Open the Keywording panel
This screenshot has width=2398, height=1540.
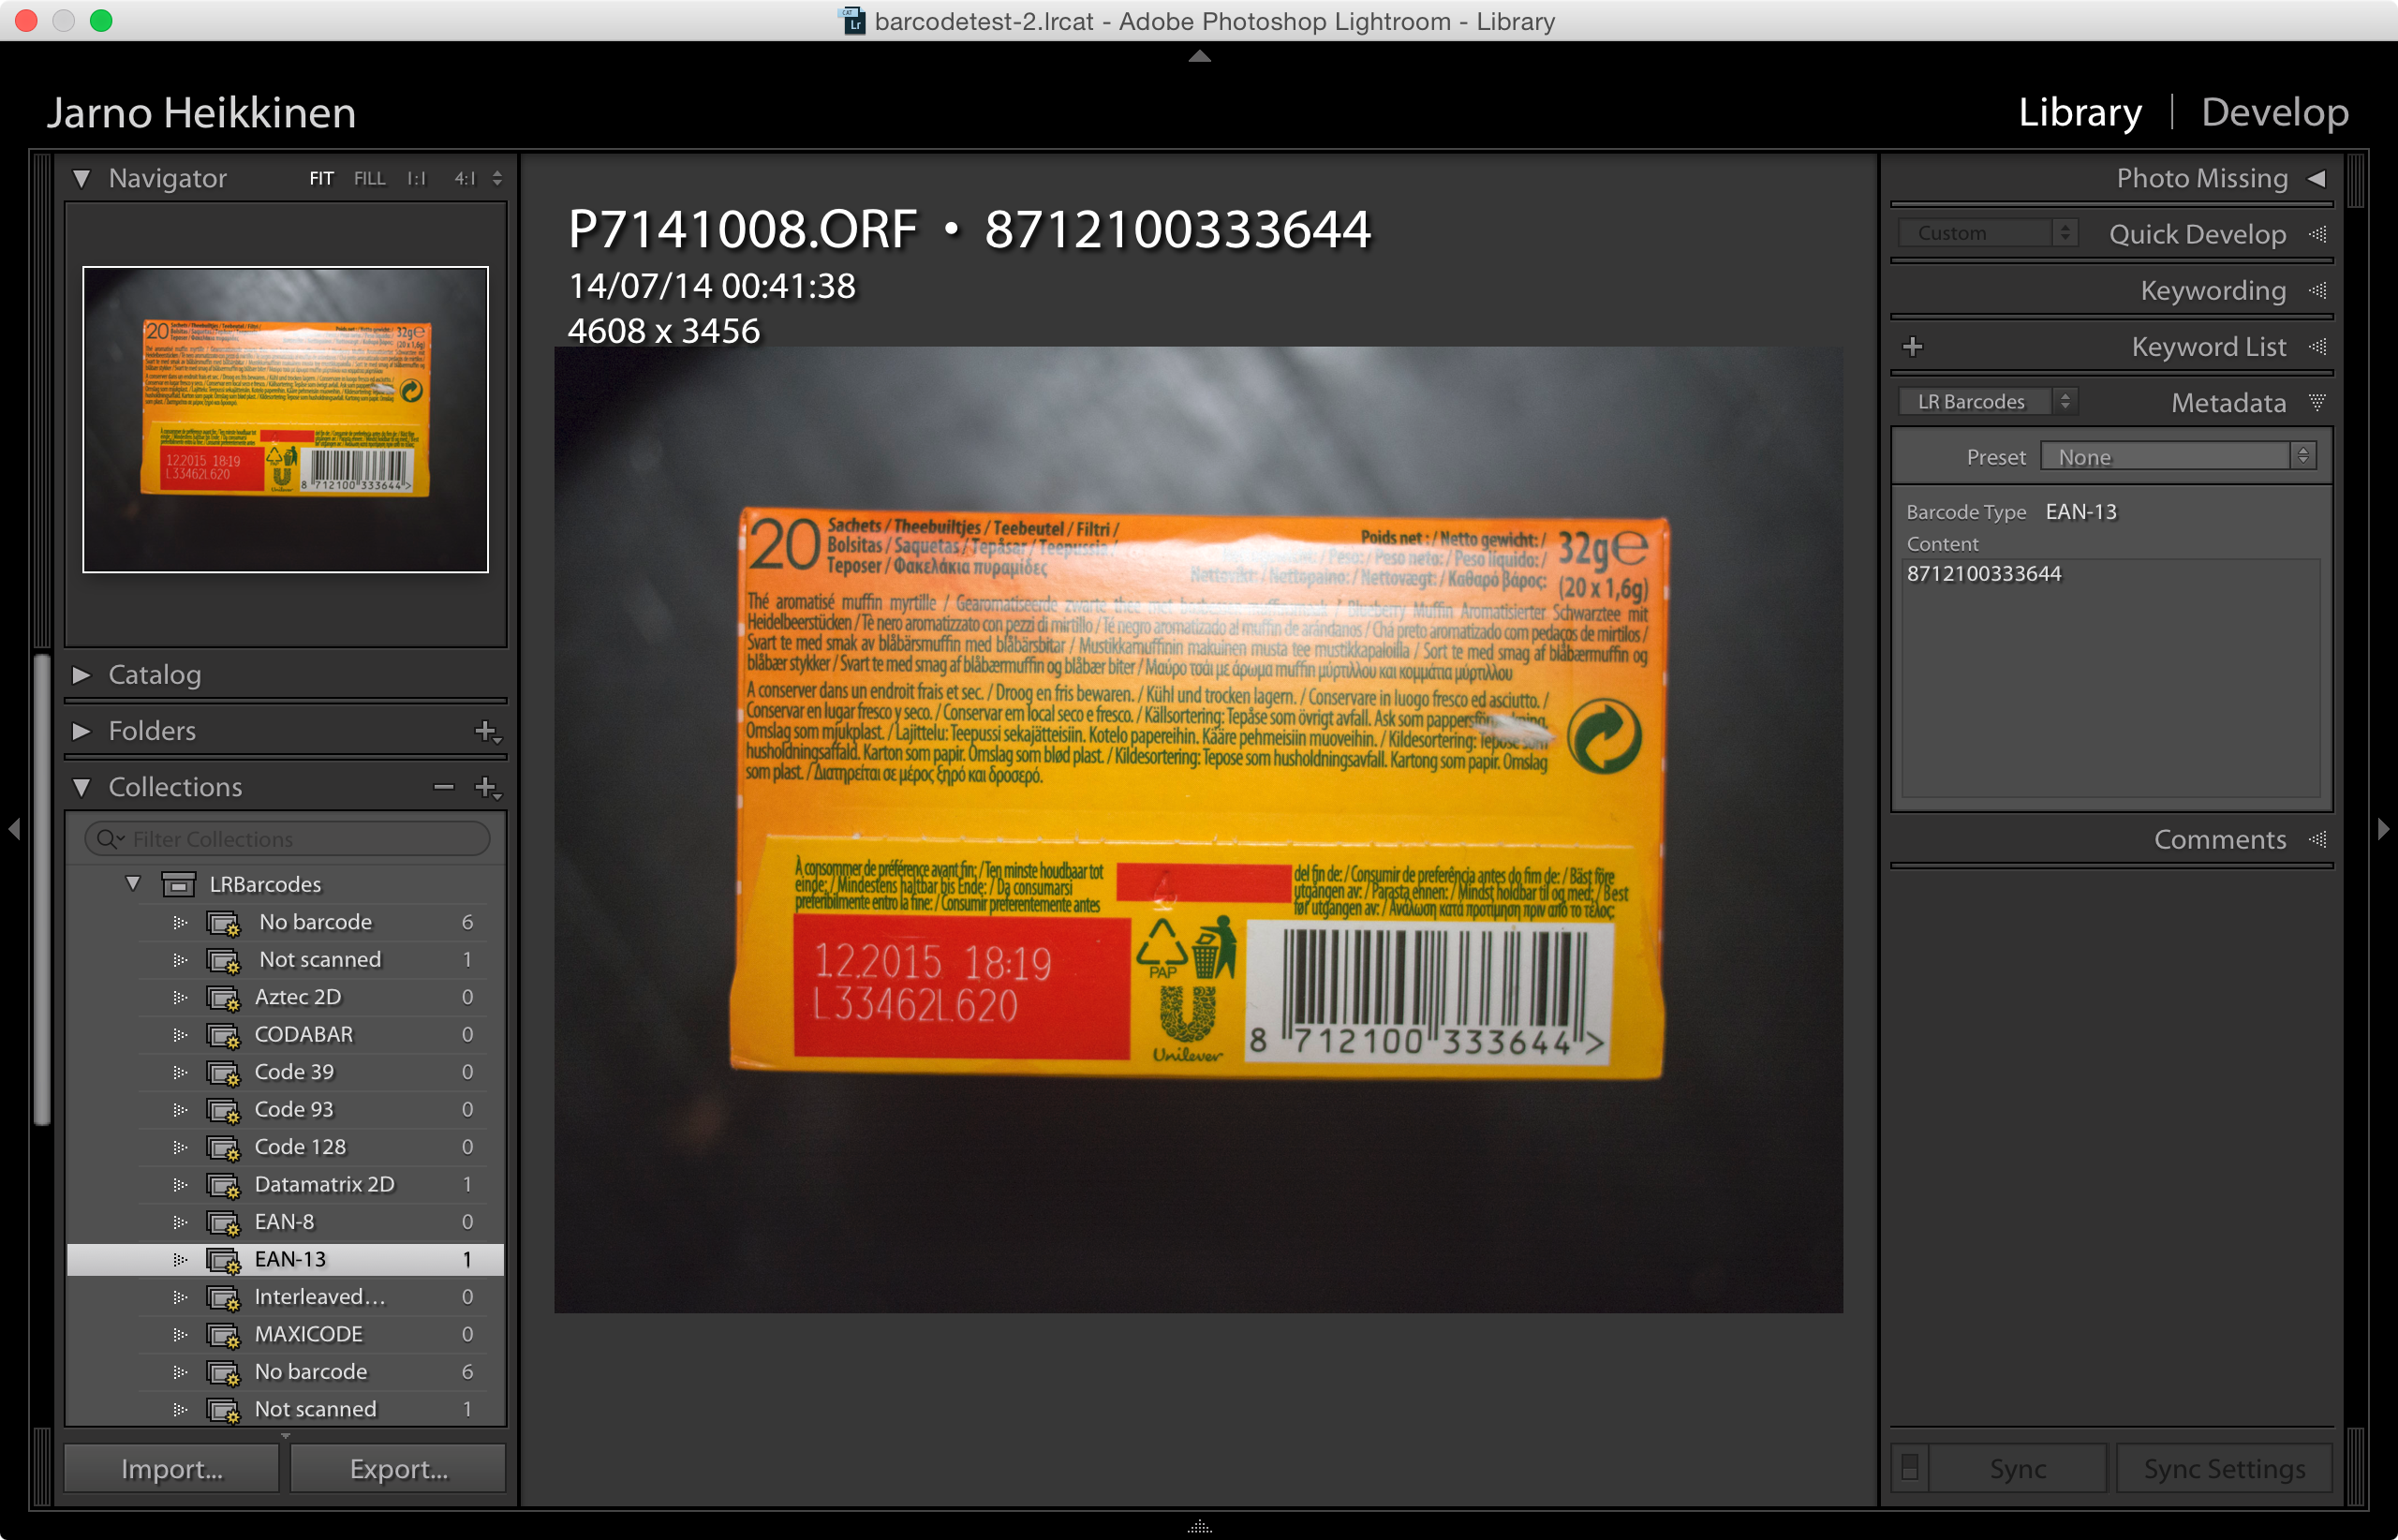pos(2213,291)
